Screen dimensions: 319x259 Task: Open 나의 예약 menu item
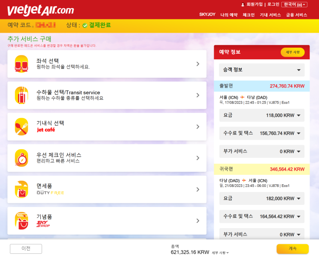tap(229, 15)
